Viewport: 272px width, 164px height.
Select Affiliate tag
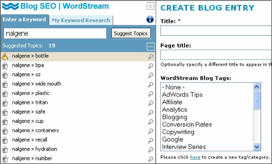click(172, 102)
